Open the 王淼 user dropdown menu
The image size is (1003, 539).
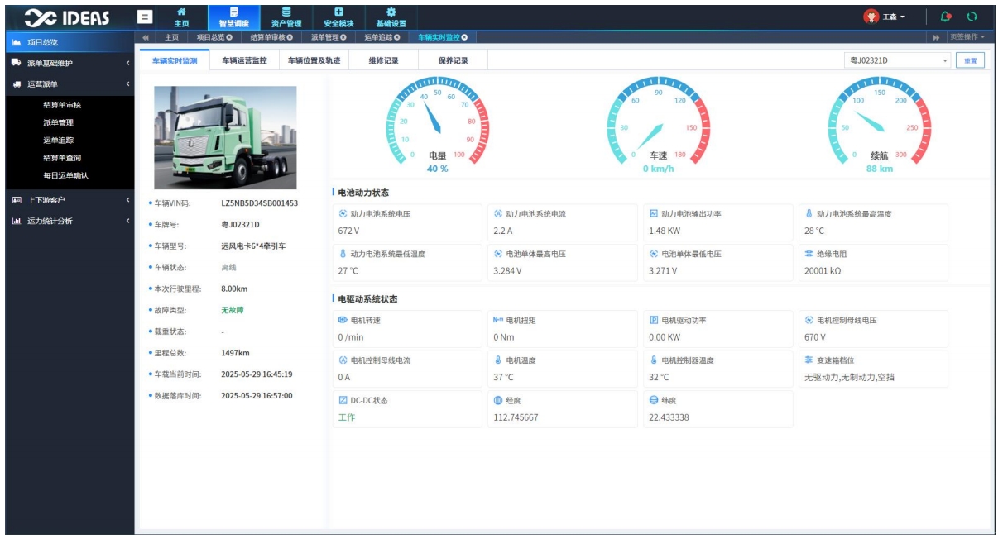click(892, 17)
